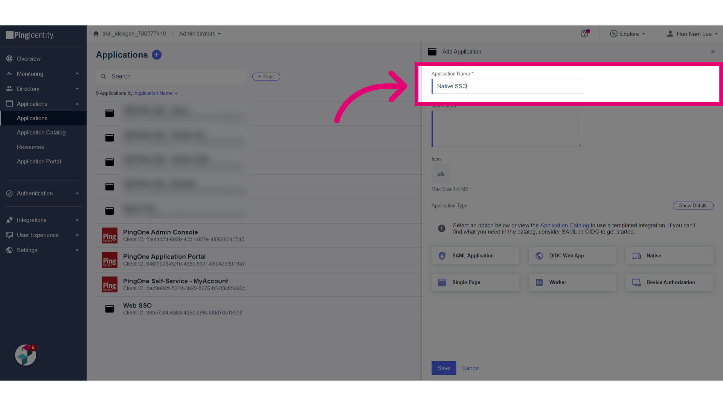Click the PingIdentity logo
Image resolution: width=723 pixels, height=406 pixels.
(x=30, y=35)
